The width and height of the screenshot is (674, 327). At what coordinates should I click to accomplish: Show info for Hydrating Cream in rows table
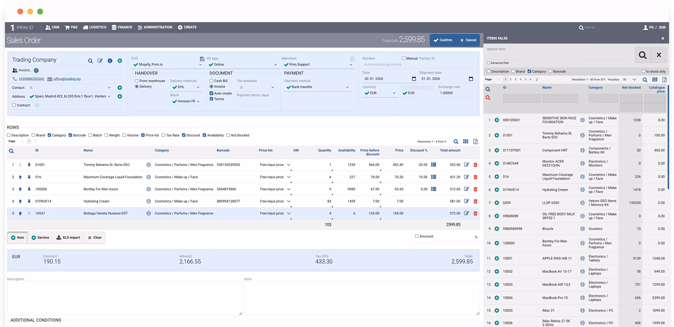click(149, 201)
